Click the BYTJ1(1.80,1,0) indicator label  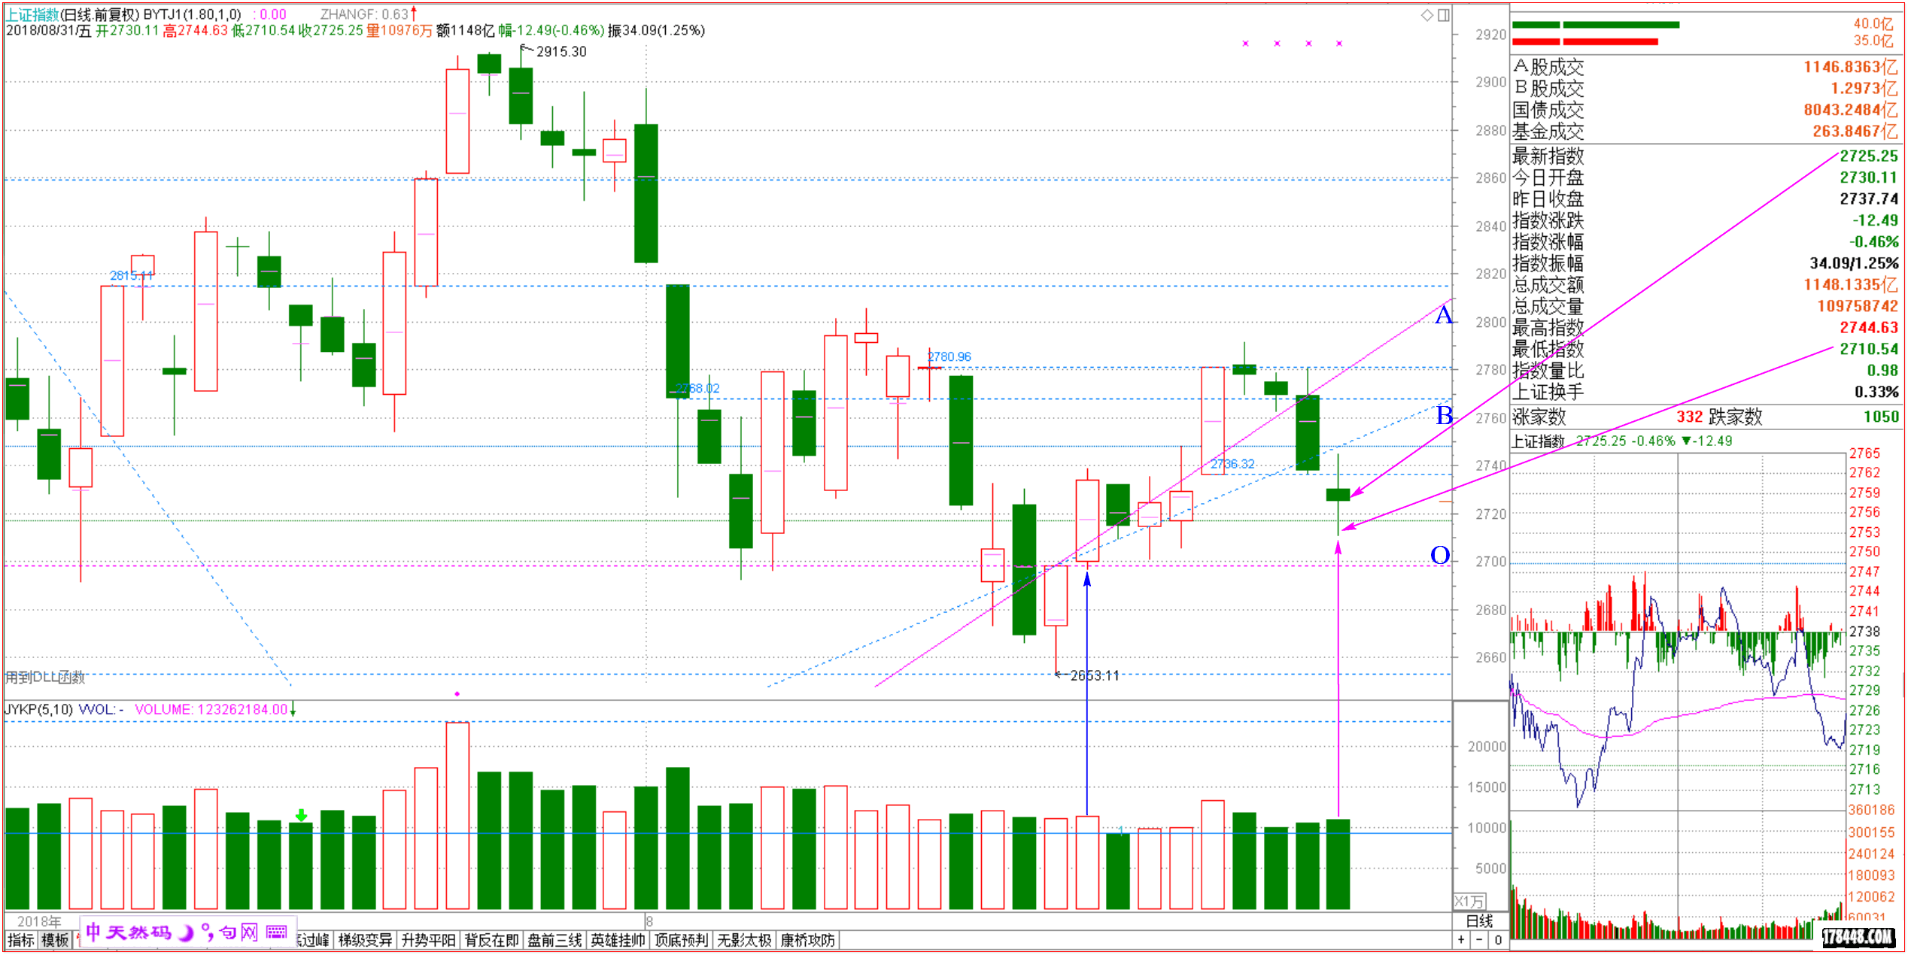(x=192, y=14)
